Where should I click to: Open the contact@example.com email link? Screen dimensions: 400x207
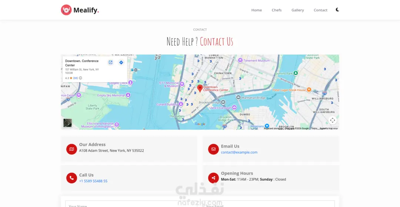[x=239, y=152]
